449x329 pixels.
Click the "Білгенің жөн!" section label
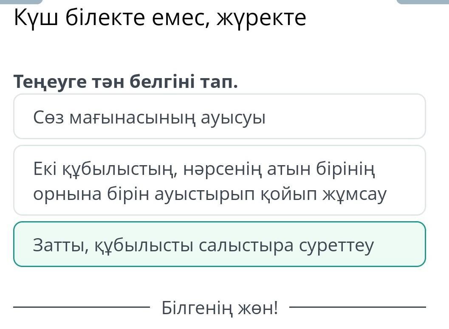pyautogui.click(x=220, y=307)
